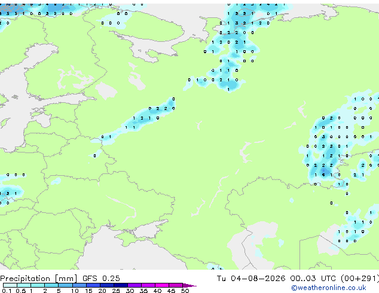This screenshot has height=293, width=379.
Task: Select the 5–10 mm legend color swatch
Action: click(65, 285)
